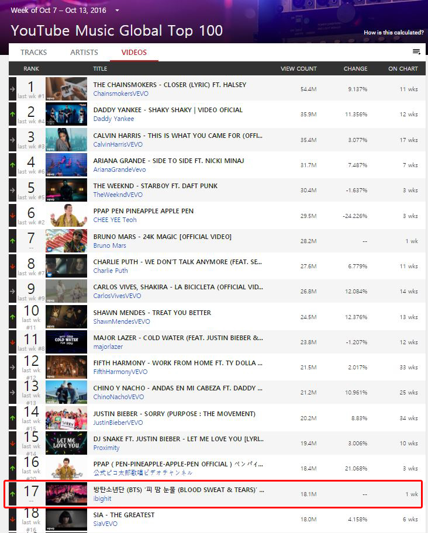Visit CarlosVivesVEVO channel link
428x533 pixels.
[x=117, y=296]
